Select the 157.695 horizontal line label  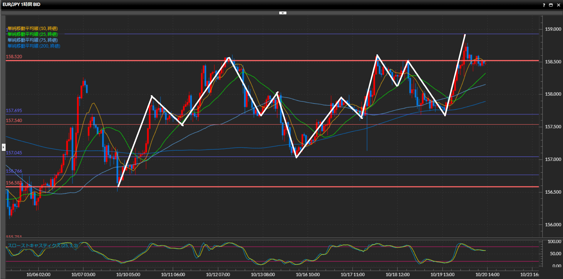[14, 111]
